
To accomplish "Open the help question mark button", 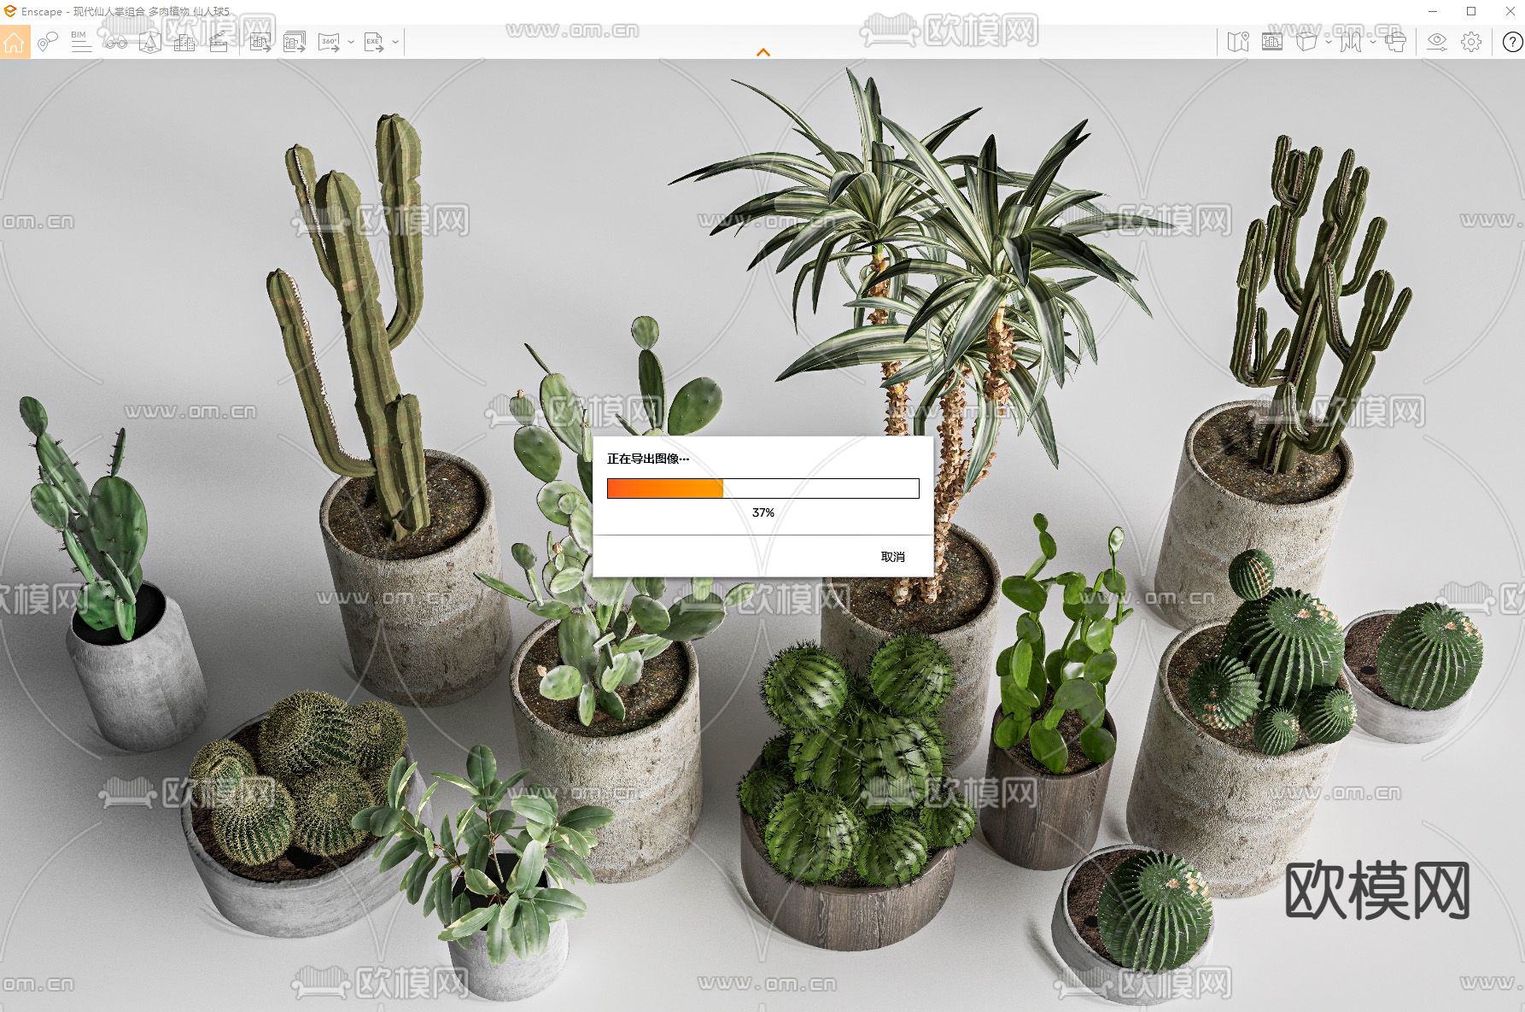I will click(x=1512, y=42).
